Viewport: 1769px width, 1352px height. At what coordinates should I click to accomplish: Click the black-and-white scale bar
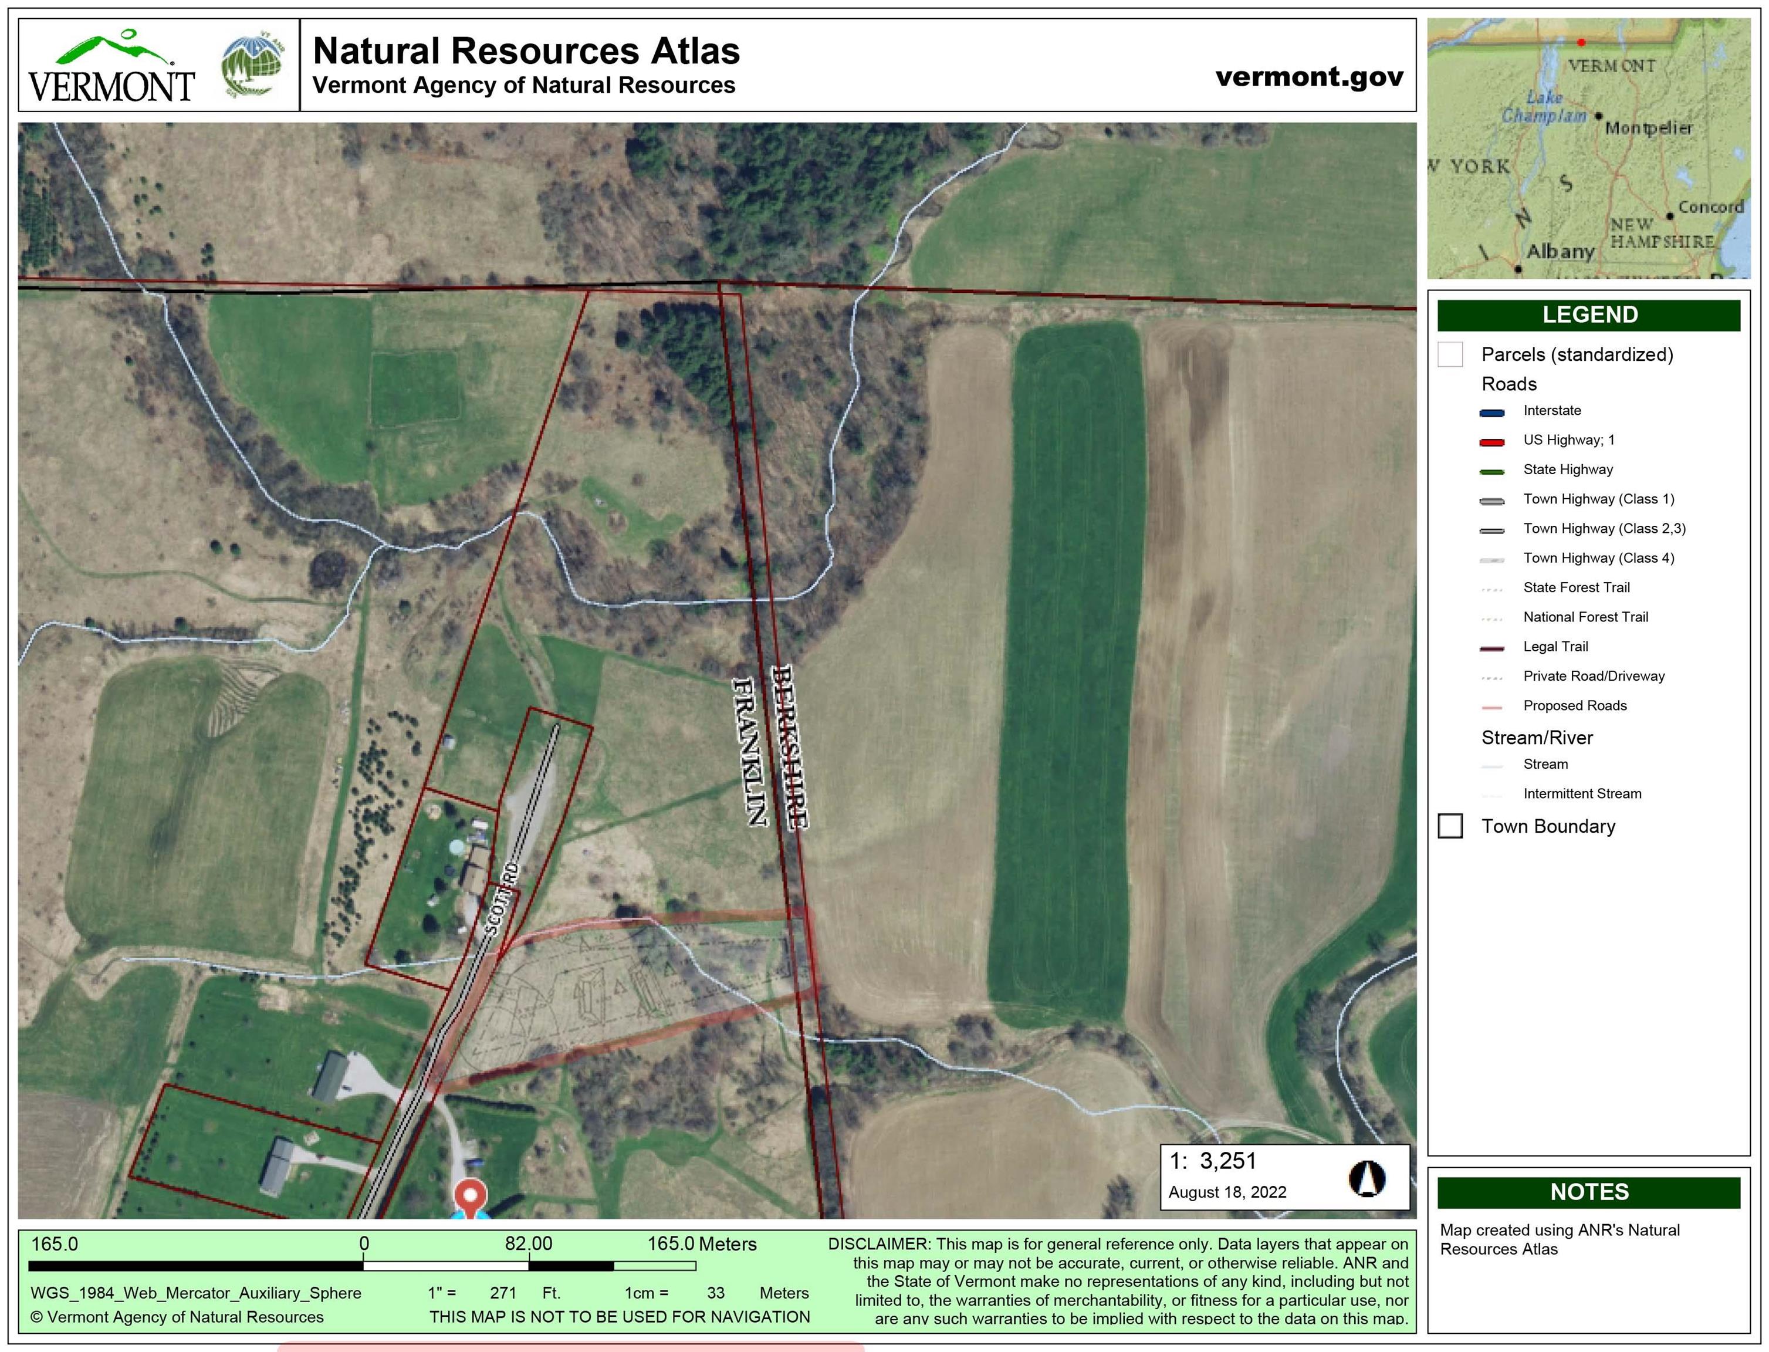click(x=362, y=1266)
